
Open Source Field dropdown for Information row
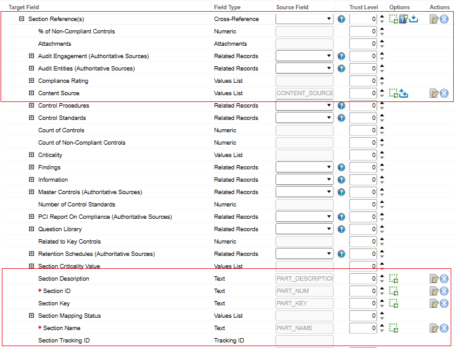[304, 180]
